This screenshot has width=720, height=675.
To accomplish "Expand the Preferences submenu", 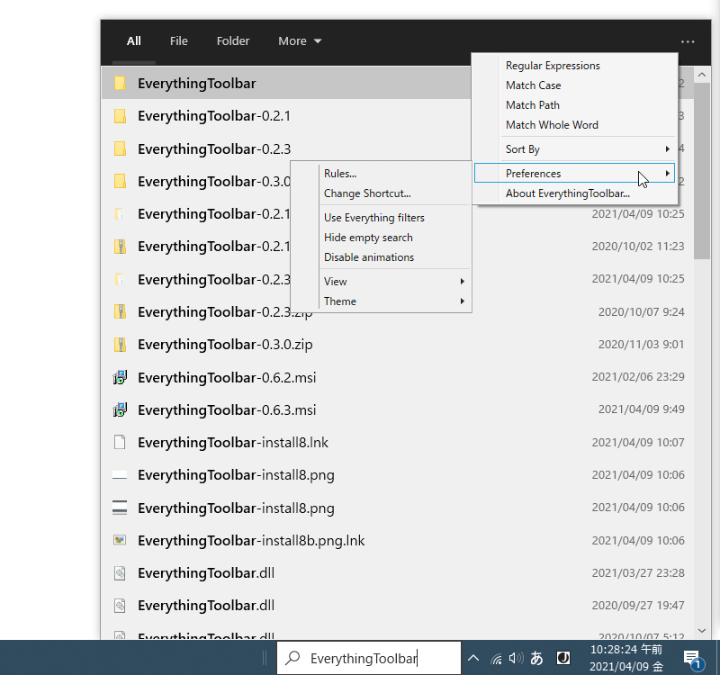I will (574, 173).
